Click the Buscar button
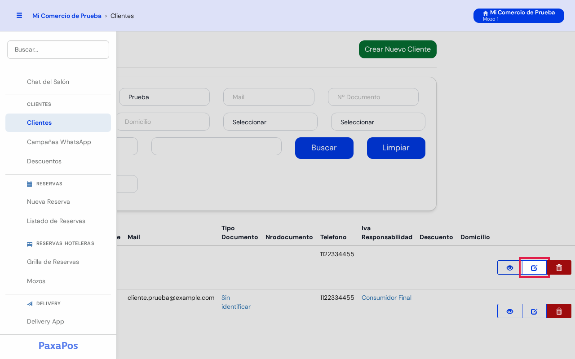Viewport: 575px width, 359px height. [x=324, y=148]
